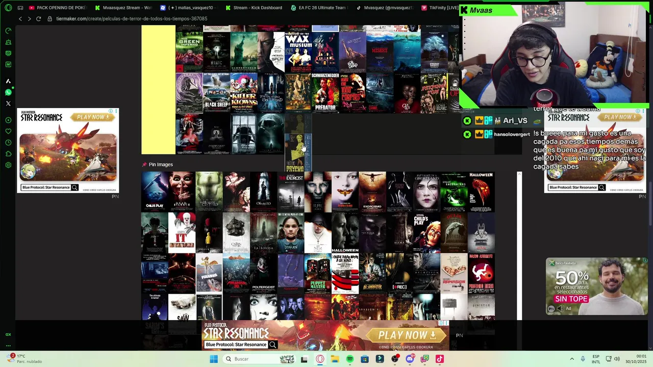Reload the TierMaker page
This screenshot has width=653, height=367.
point(38,19)
